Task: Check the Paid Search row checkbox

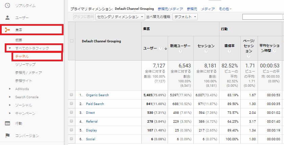Action: 71,104
